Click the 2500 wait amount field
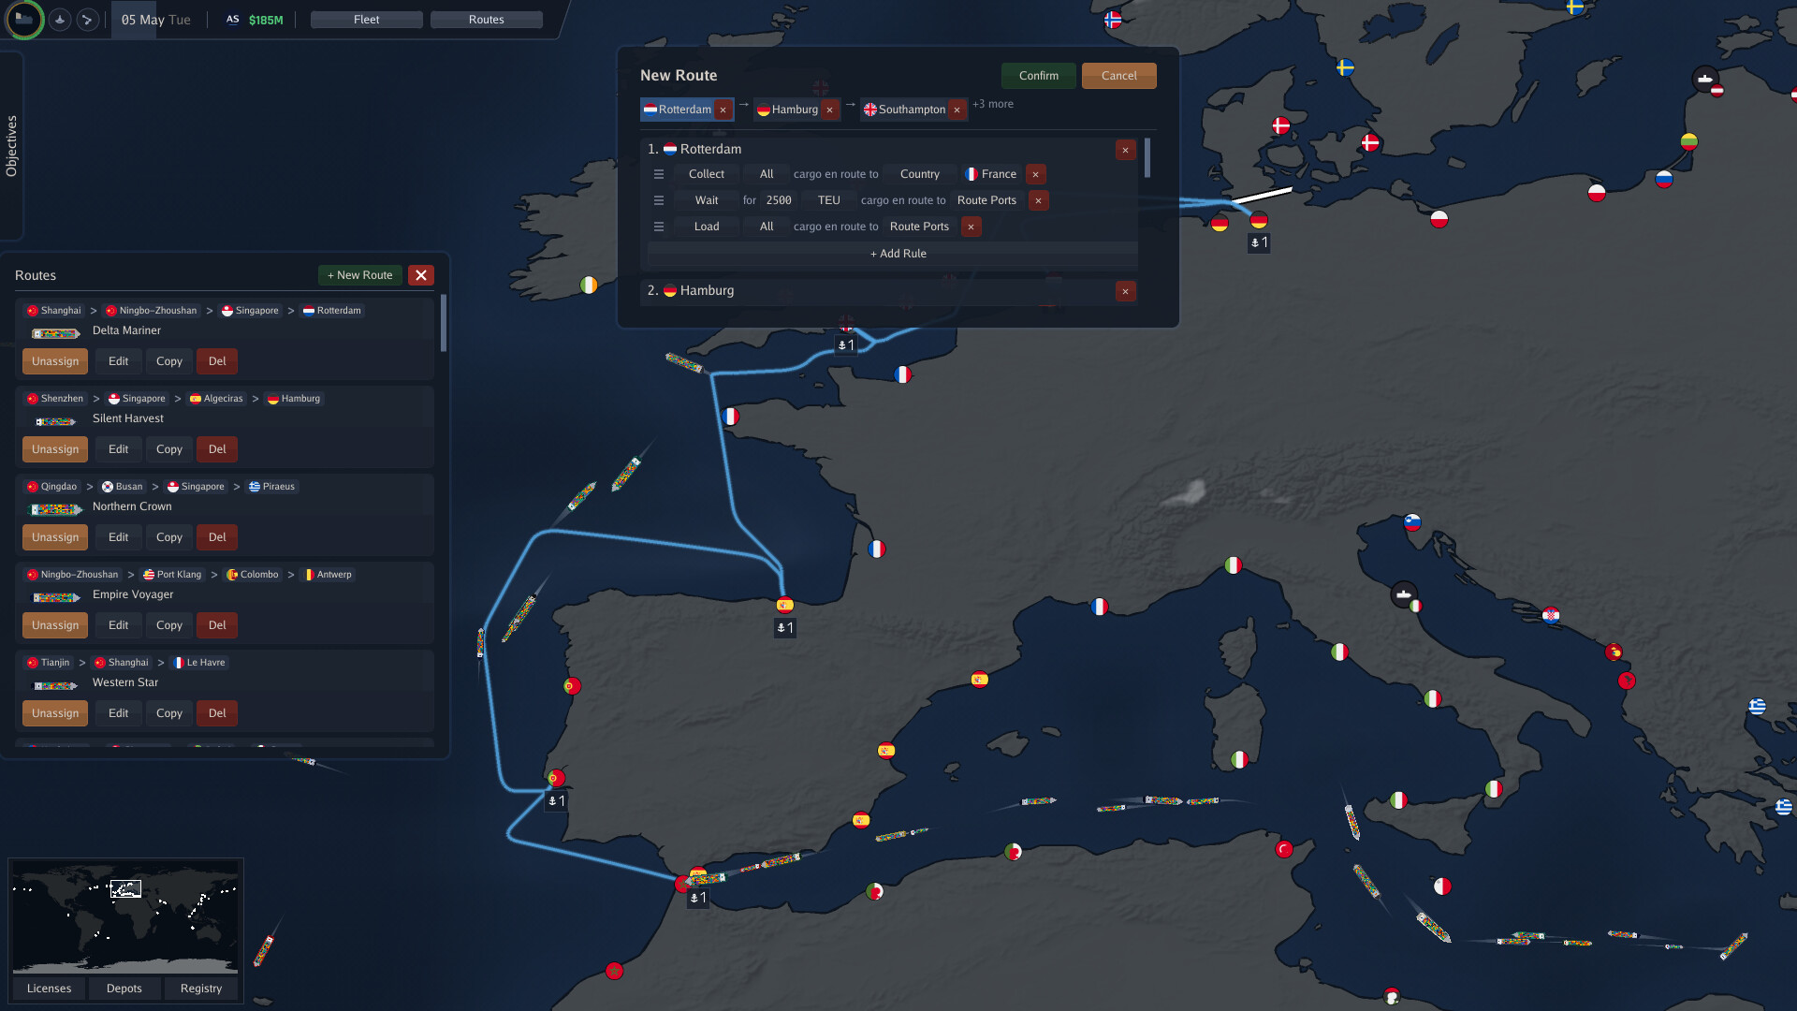The image size is (1797, 1011). (779, 200)
